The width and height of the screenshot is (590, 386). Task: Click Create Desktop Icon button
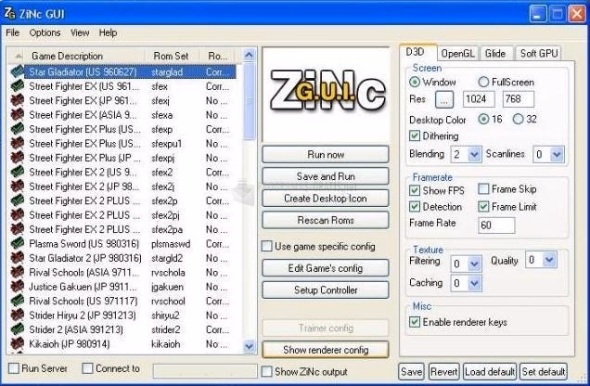tap(326, 198)
